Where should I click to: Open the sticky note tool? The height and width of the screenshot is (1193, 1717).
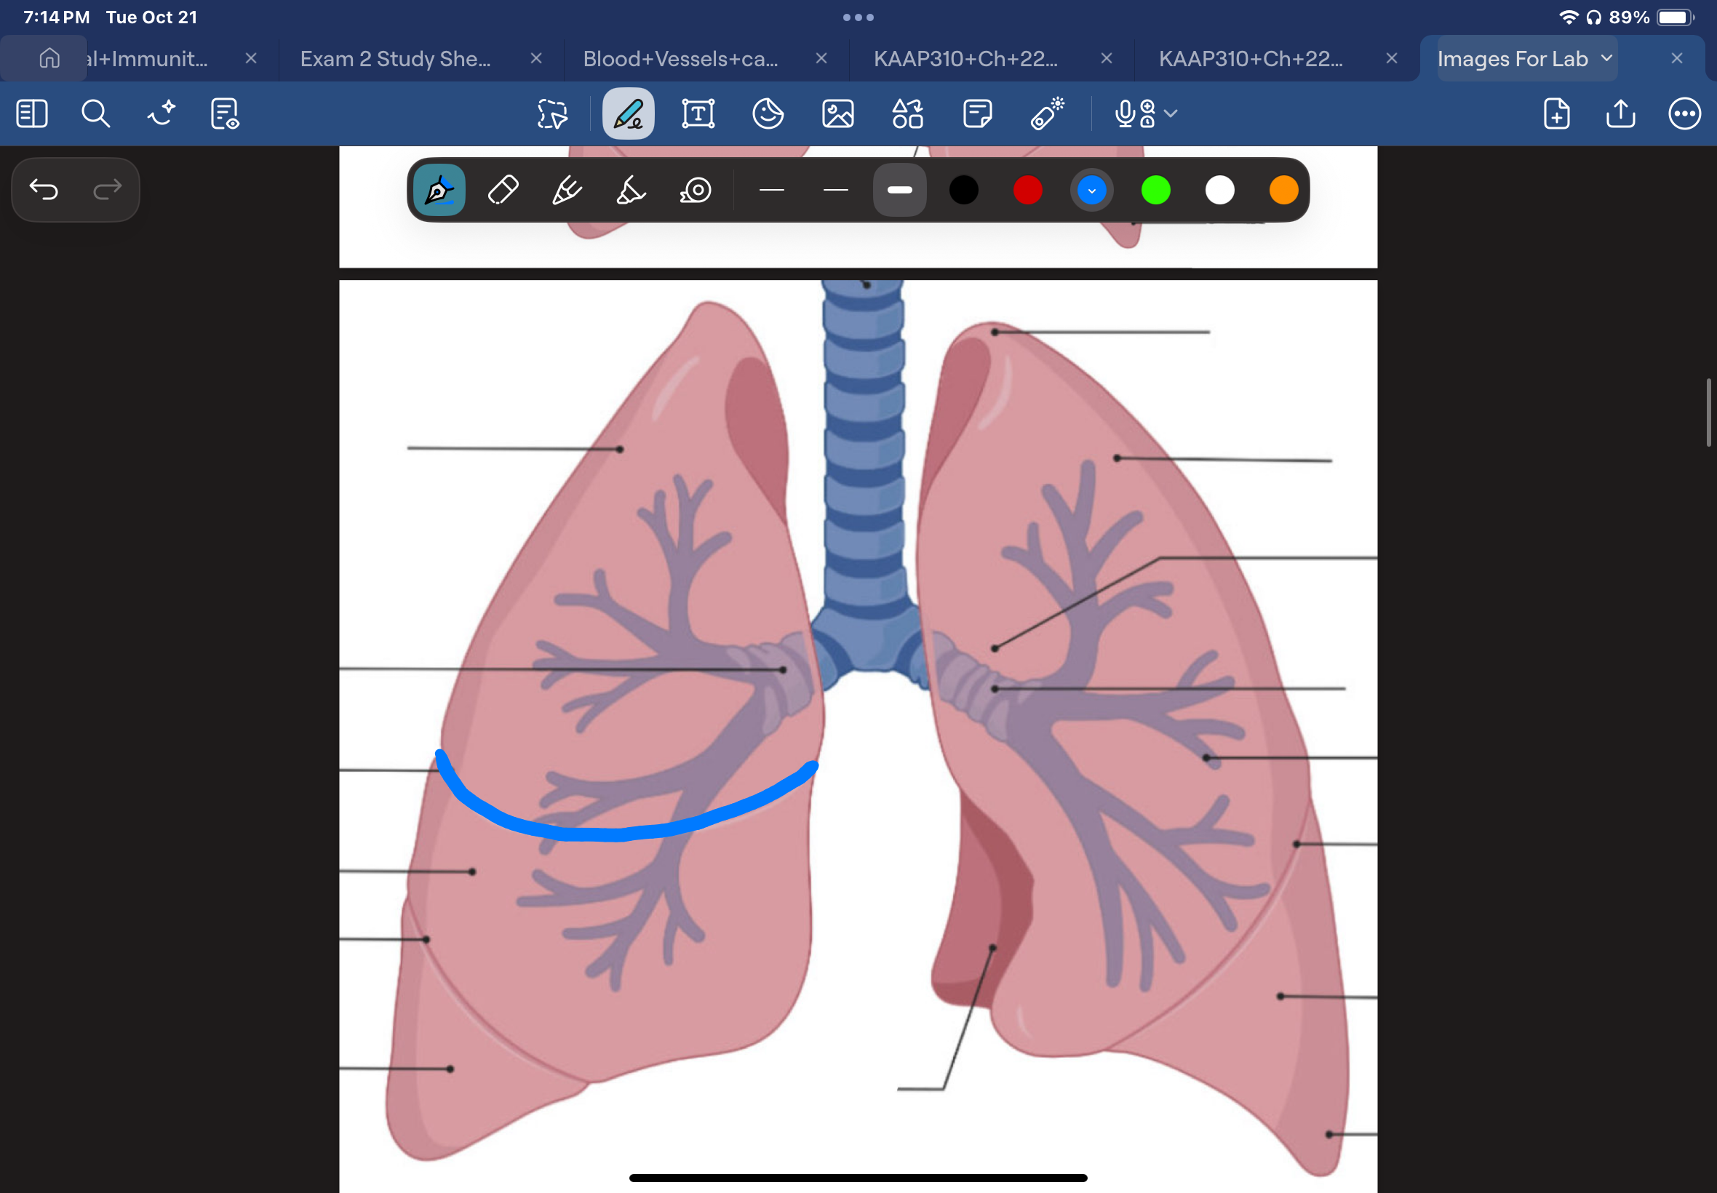(x=978, y=113)
